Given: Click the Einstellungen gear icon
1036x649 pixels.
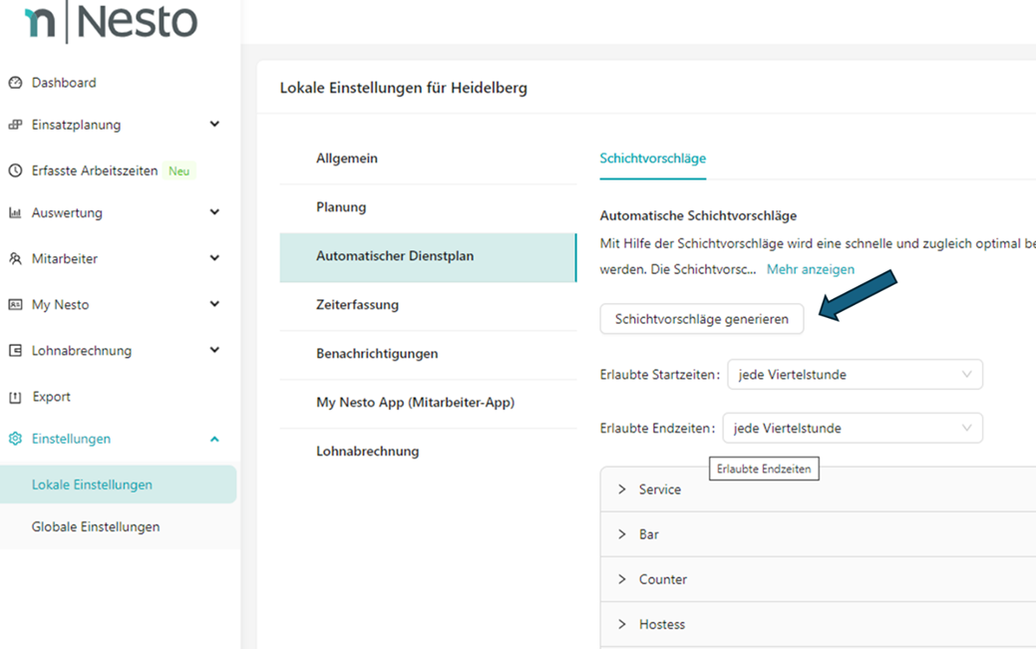Looking at the screenshot, I should pos(15,439).
